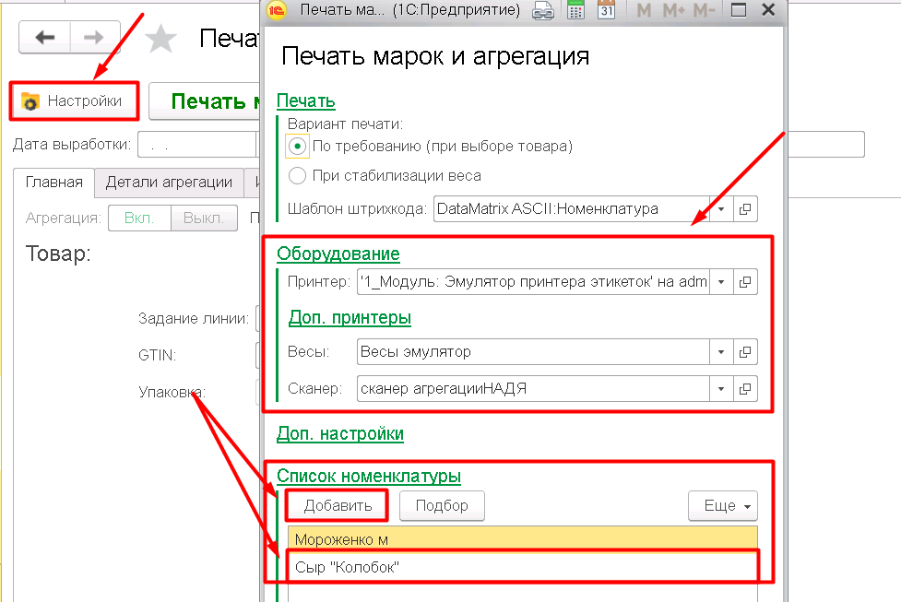The image size is (901, 602).
Task: Switch to the 'Детали агрегации' tab
Action: point(169,183)
